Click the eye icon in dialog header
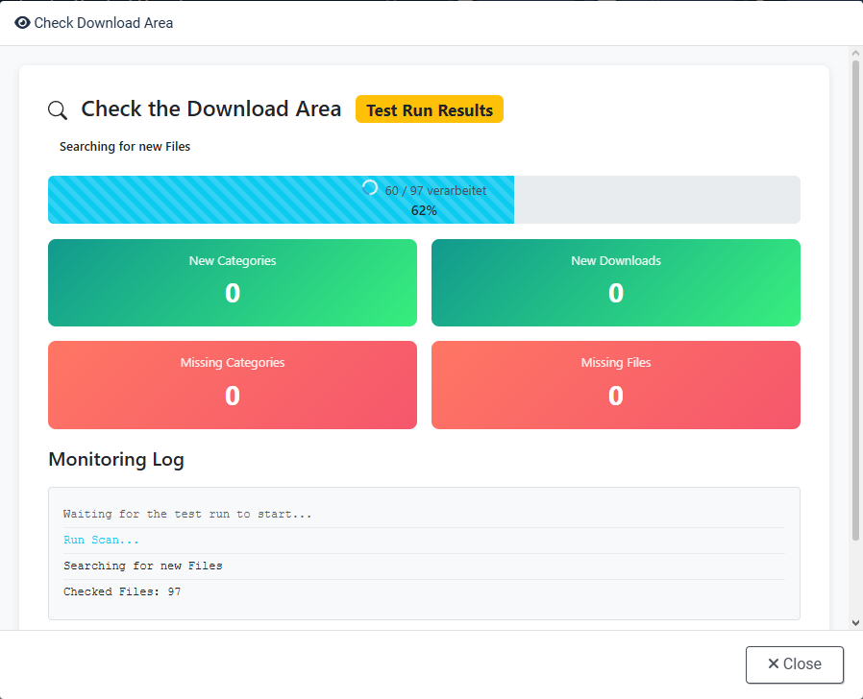Viewport: 863px width, 699px height. pos(22,22)
